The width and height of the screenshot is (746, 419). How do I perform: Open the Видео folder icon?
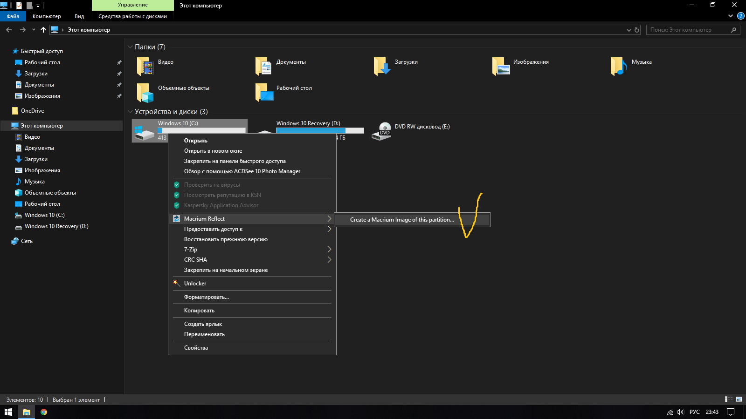(145, 67)
